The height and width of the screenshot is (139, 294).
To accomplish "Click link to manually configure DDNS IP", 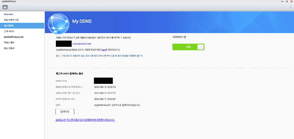I will coord(85,120).
